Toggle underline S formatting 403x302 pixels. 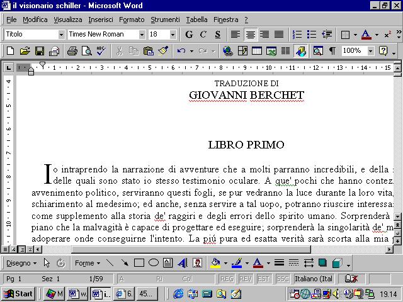[217, 35]
